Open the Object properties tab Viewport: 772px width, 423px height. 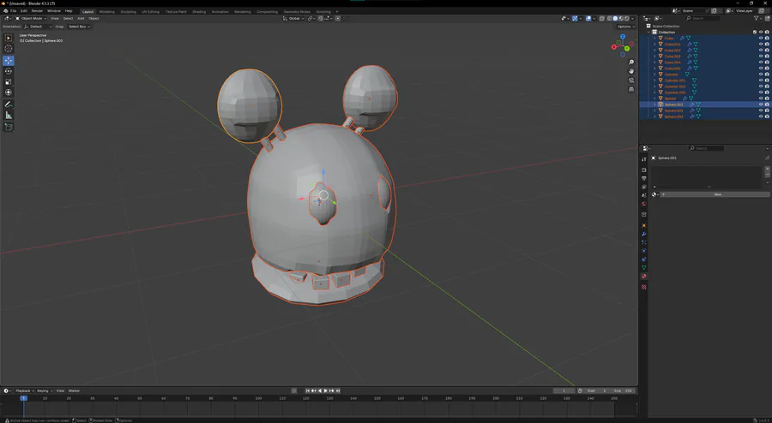tap(644, 225)
